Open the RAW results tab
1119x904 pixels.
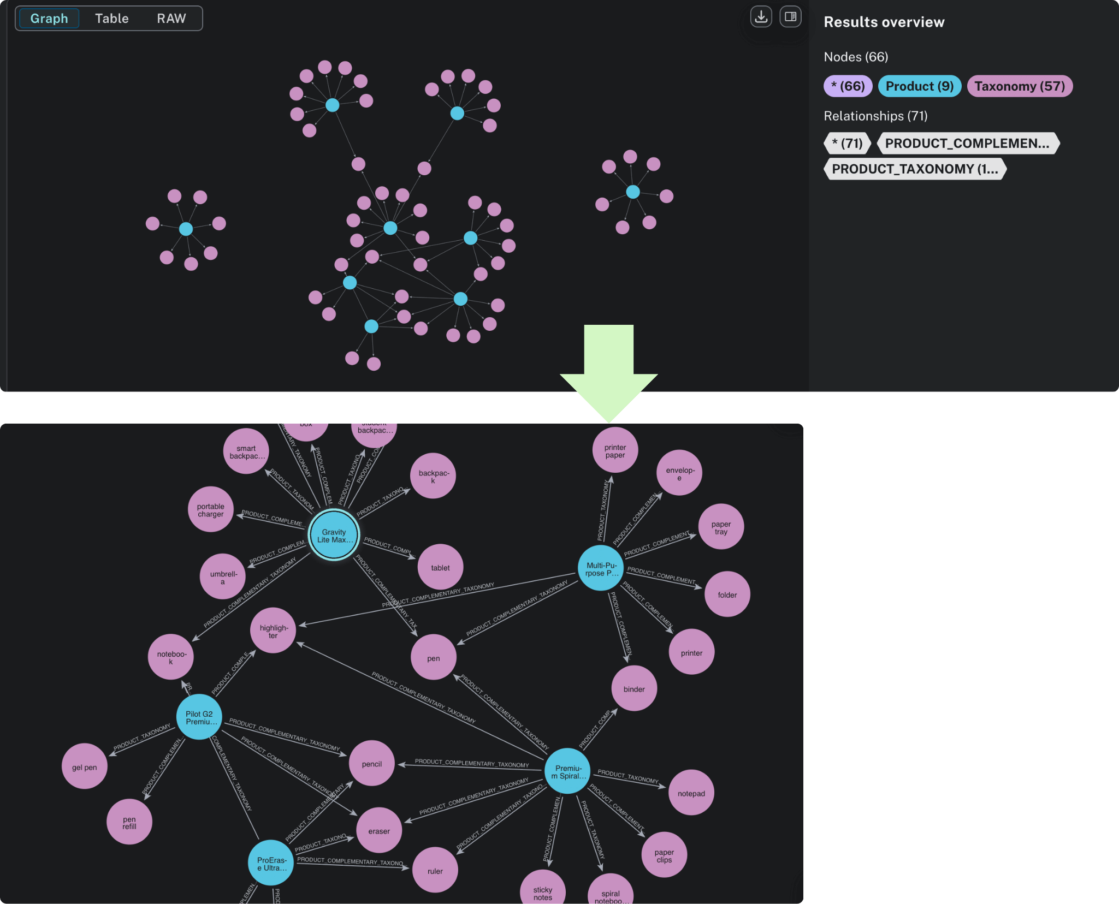[171, 18]
